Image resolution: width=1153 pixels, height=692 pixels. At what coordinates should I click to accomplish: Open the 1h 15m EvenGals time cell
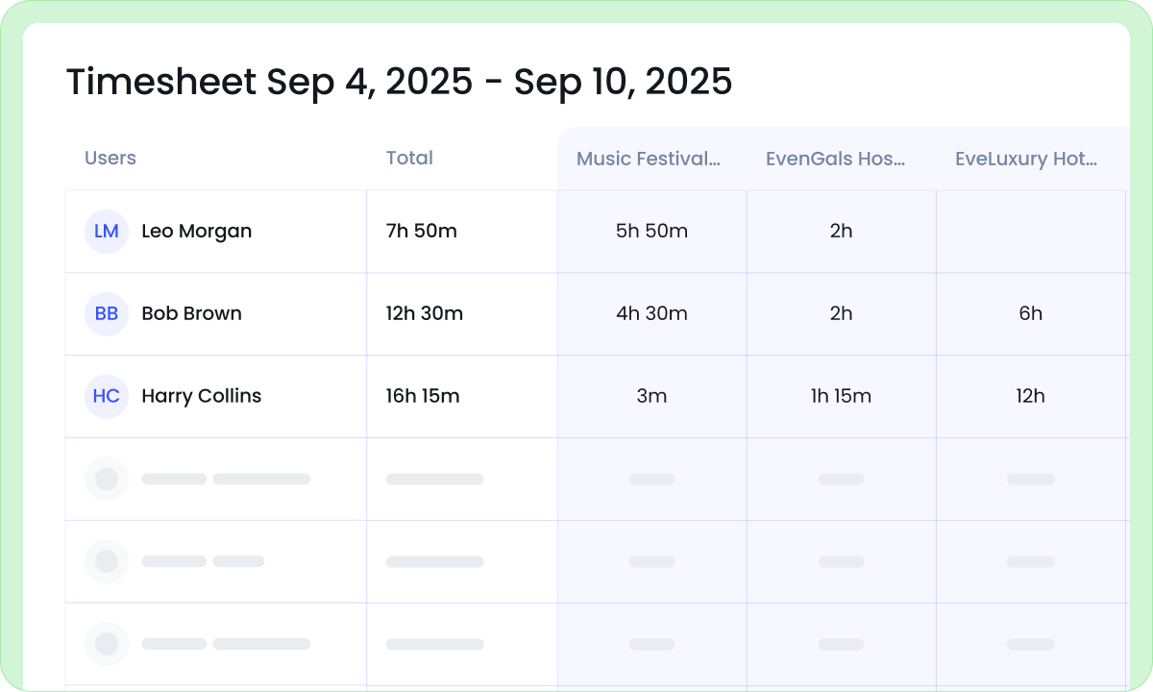(841, 397)
